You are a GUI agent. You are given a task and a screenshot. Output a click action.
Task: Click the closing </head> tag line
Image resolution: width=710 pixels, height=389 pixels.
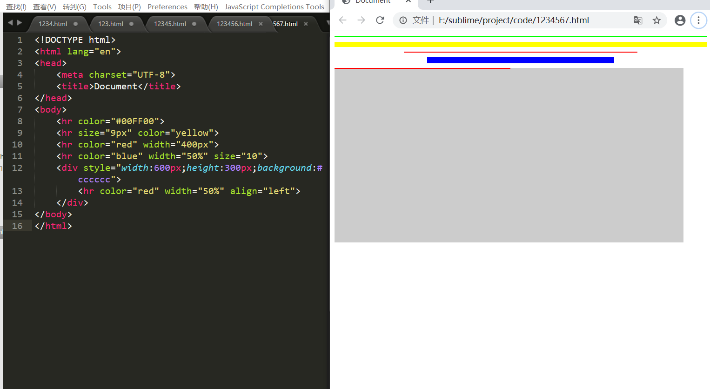pos(53,98)
